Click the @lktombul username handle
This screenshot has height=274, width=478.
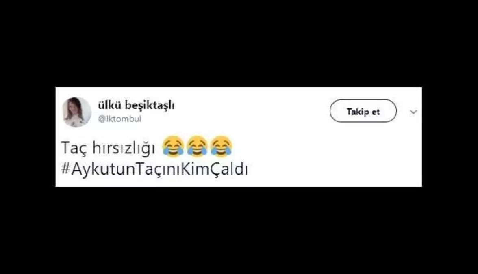pos(119,119)
